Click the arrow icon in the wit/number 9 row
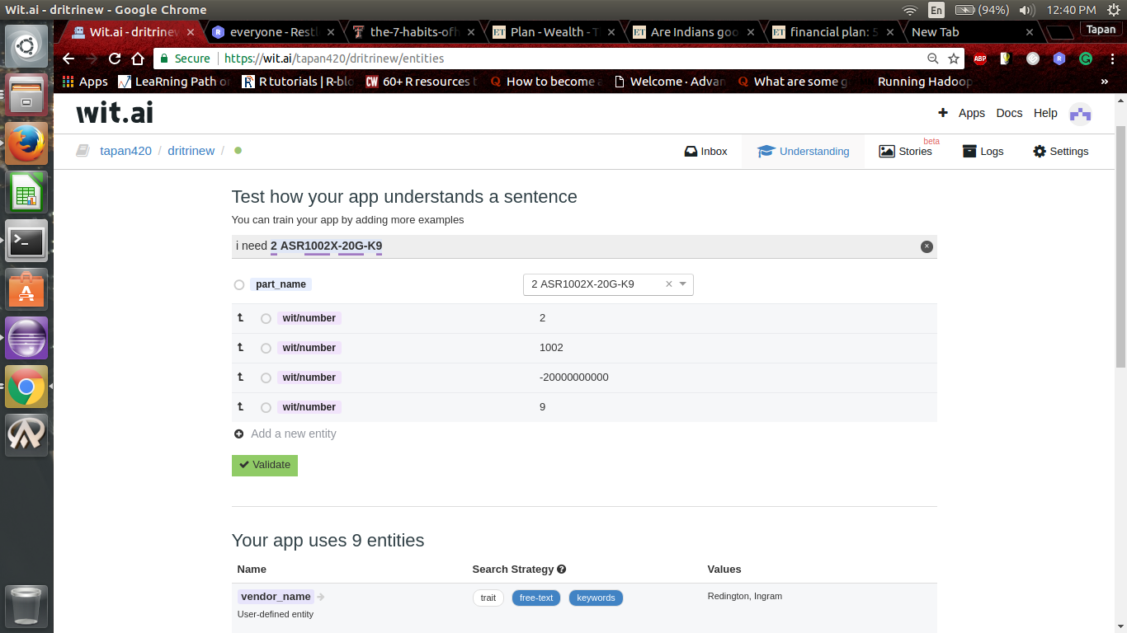This screenshot has height=633, width=1127. [241, 406]
